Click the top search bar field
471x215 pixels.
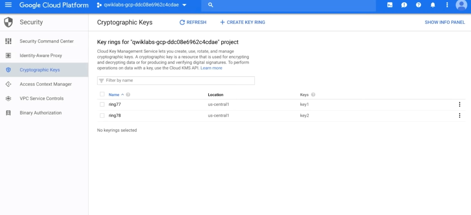pyautogui.click(x=288, y=5)
